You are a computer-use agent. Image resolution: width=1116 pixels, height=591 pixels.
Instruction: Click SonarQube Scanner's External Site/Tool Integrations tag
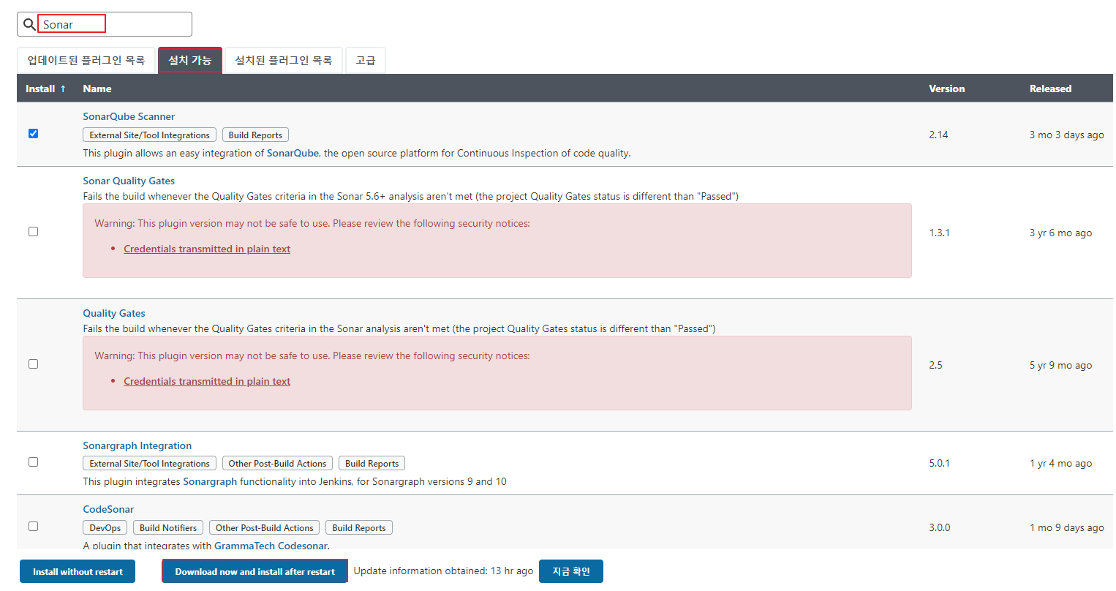[x=150, y=135]
